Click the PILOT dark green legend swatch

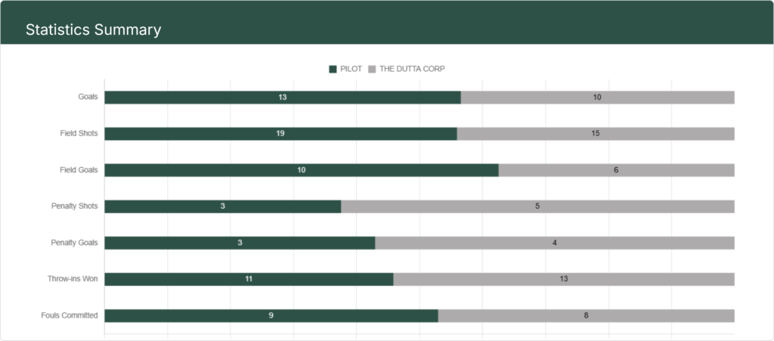[x=333, y=69]
